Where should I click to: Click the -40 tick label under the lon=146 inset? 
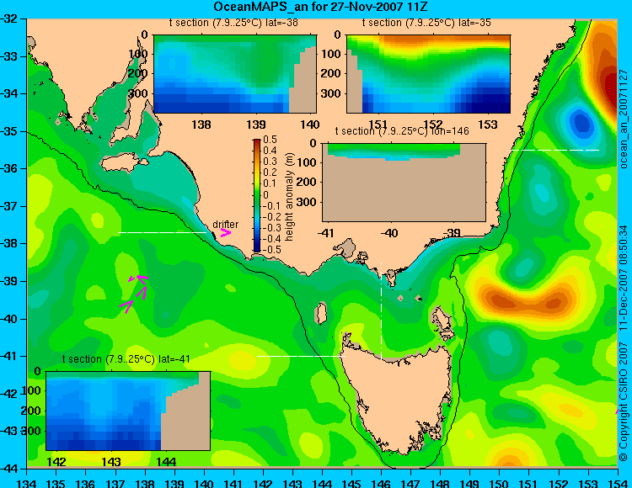(388, 233)
